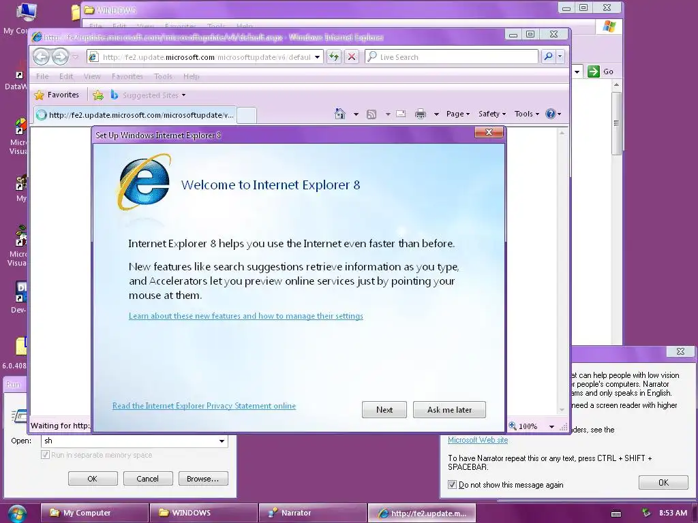Viewport: 698px width, 523px height.
Task: Open the File menu in Internet Explorer
Action: click(x=42, y=76)
